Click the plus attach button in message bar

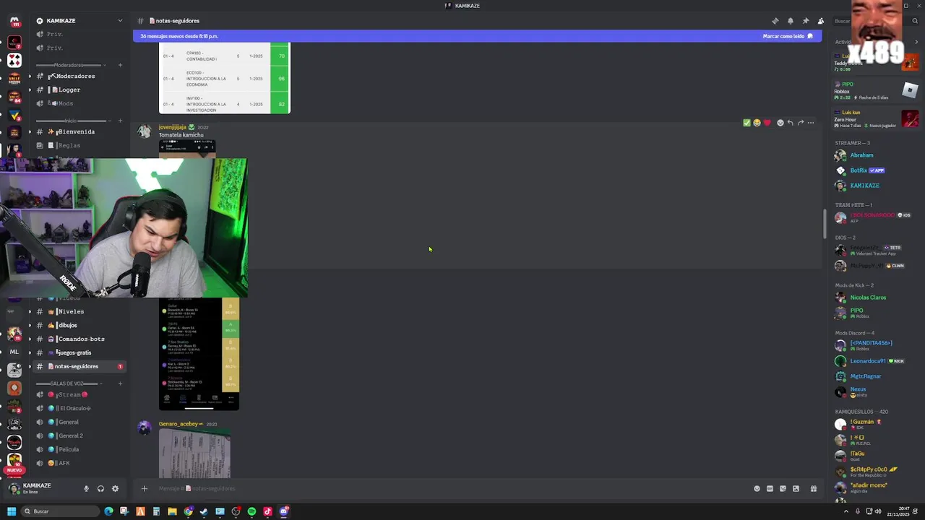(144, 489)
